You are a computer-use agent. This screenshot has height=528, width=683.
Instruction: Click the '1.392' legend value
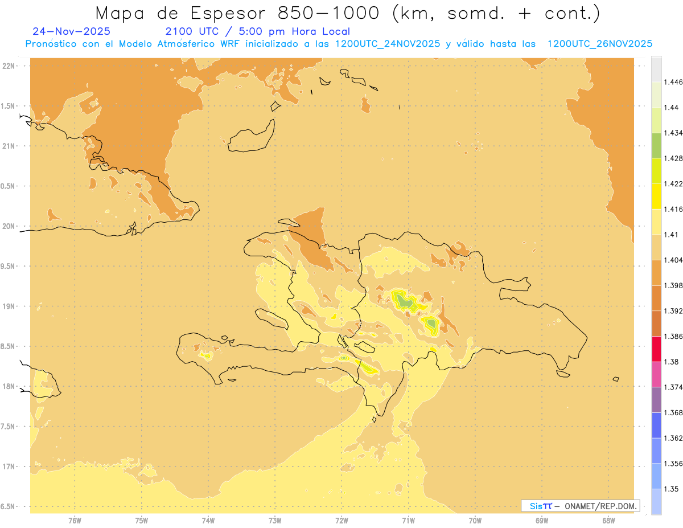(673, 311)
